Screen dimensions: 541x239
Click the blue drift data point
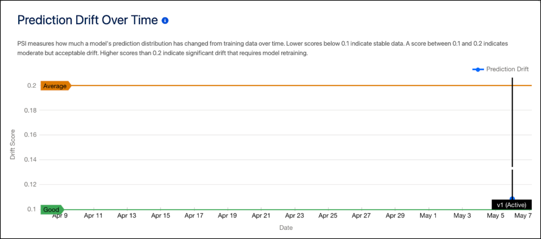[x=512, y=198]
